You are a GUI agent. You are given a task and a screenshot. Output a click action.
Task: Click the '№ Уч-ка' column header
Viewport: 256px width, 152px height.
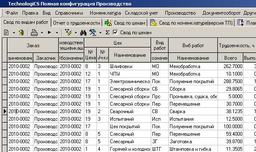[x=103, y=55]
